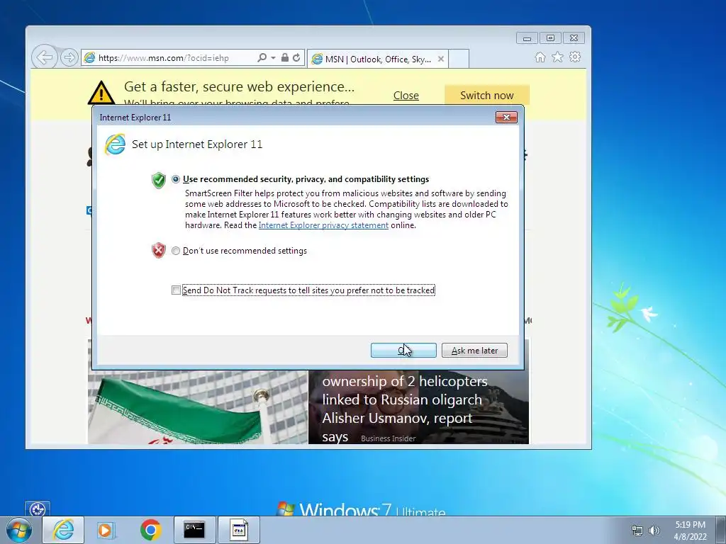Close the MSN tab with its X

[x=441, y=59]
